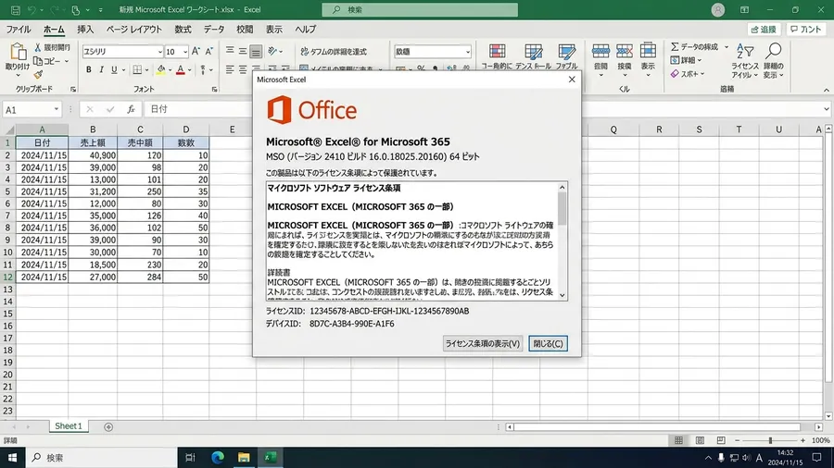Open the Customize Quick Access Toolbar dropdown

click(x=100, y=10)
